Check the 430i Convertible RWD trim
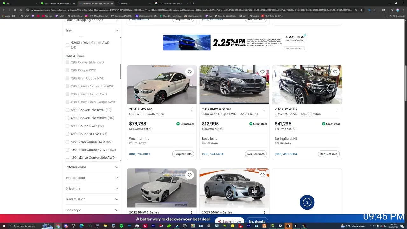The width and height of the screenshot is (407, 229). 67,110
